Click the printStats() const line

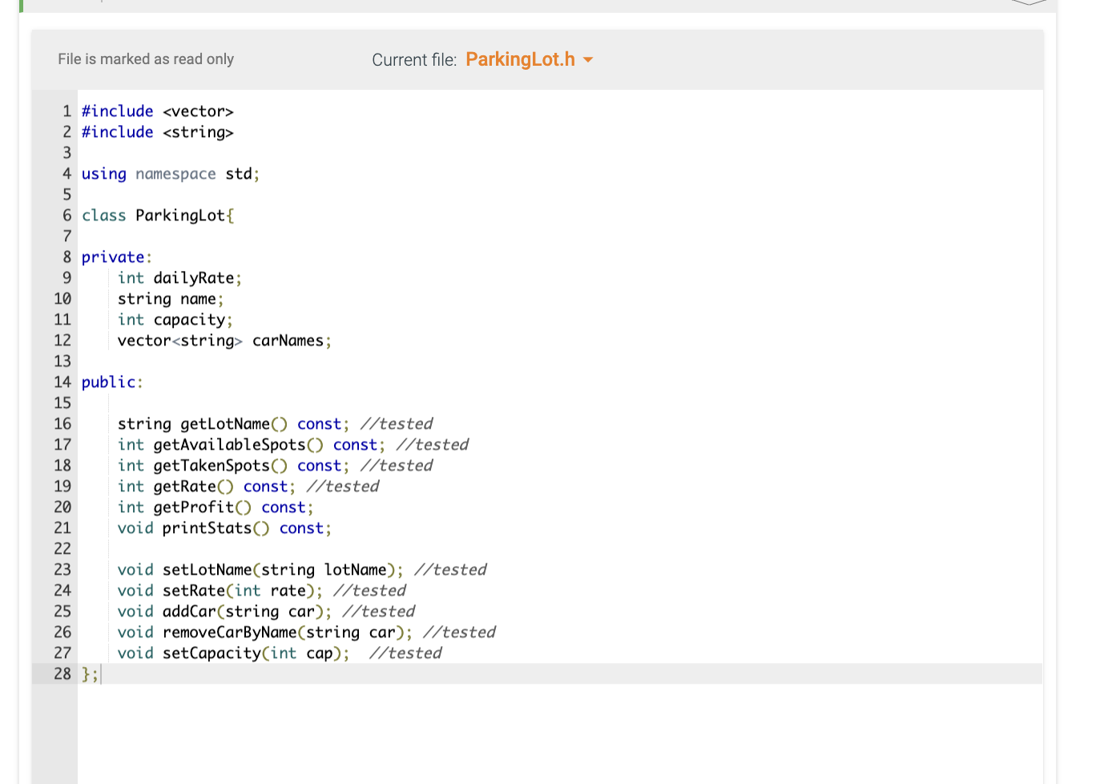(x=224, y=527)
